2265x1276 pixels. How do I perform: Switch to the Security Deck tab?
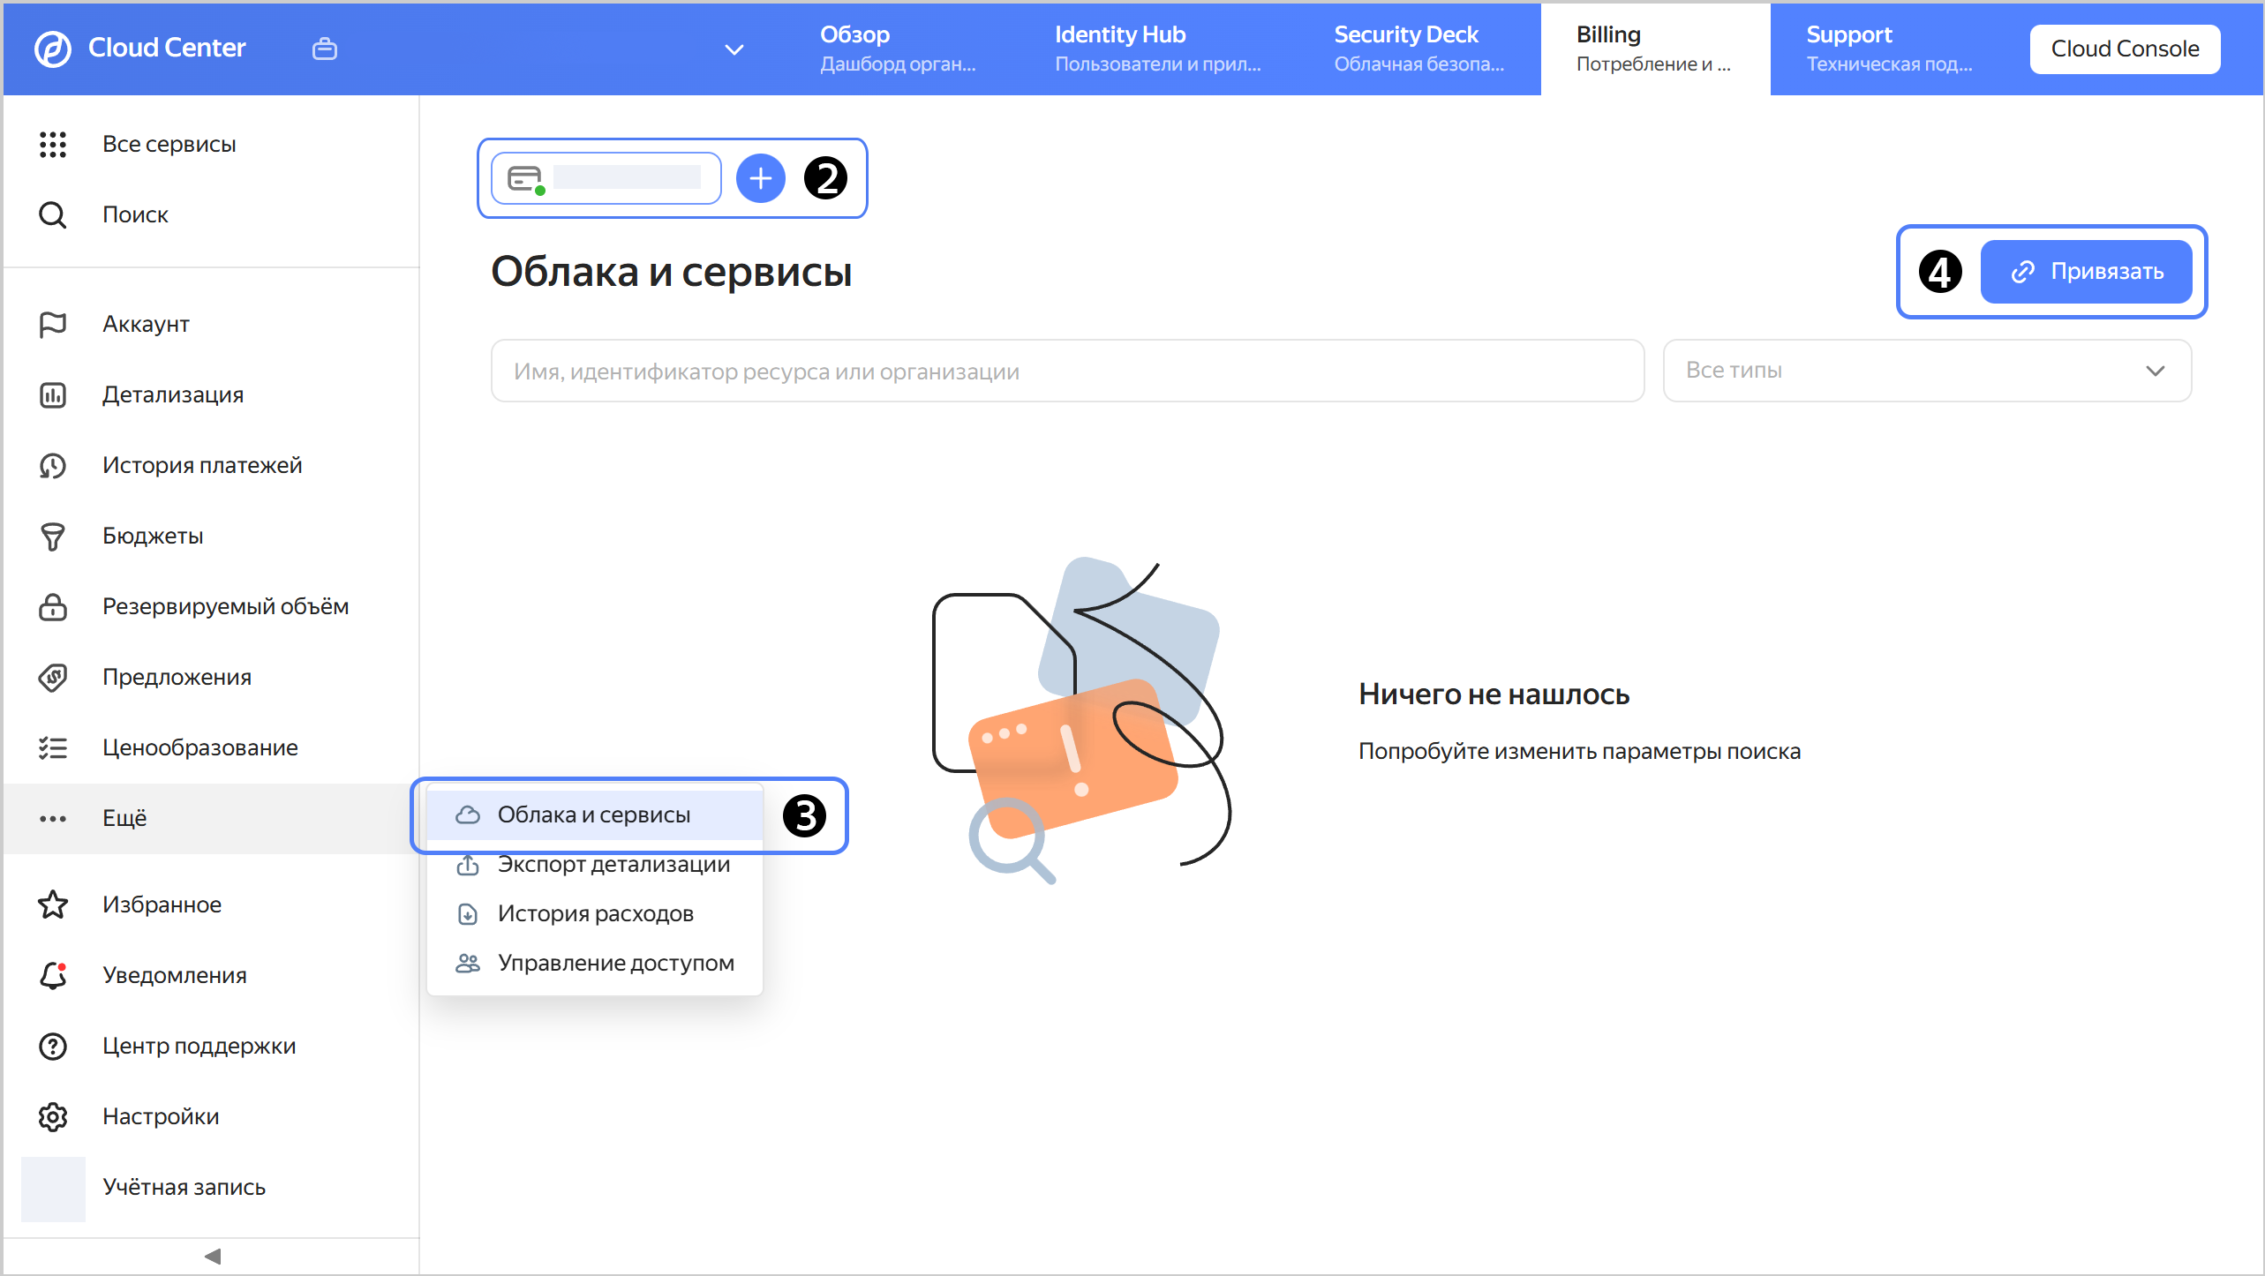[1418, 49]
